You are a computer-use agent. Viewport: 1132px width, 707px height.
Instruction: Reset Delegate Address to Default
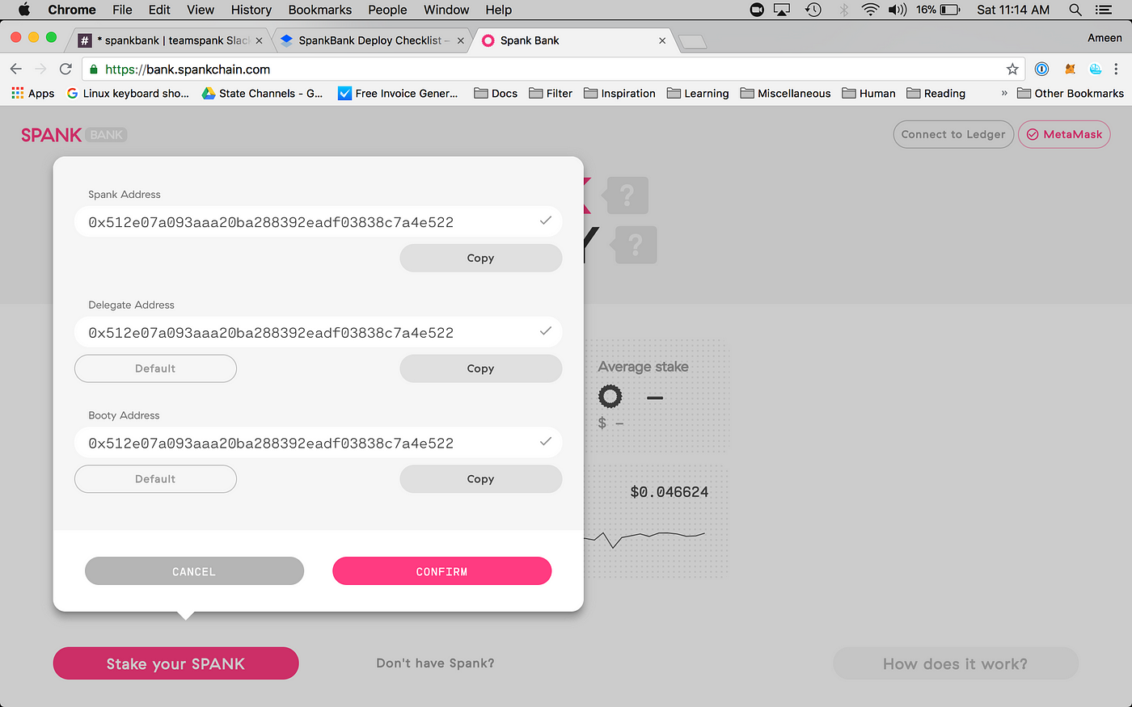155,368
